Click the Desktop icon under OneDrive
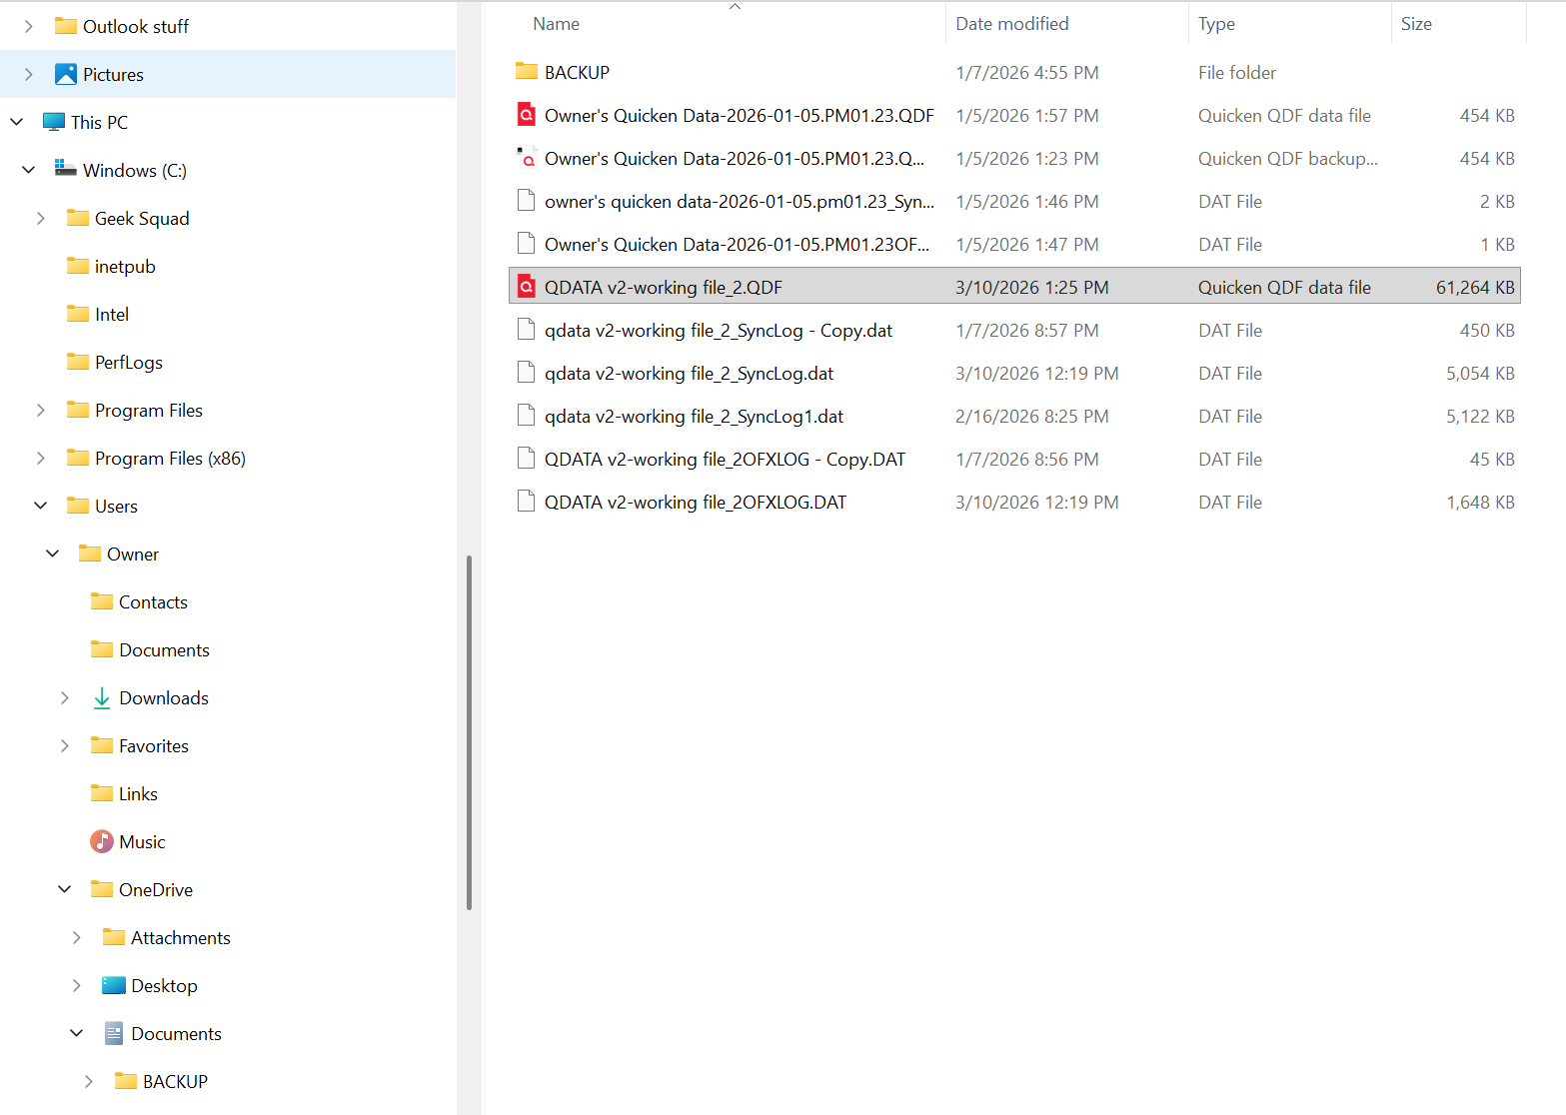This screenshot has width=1566, height=1115. tap(114, 986)
